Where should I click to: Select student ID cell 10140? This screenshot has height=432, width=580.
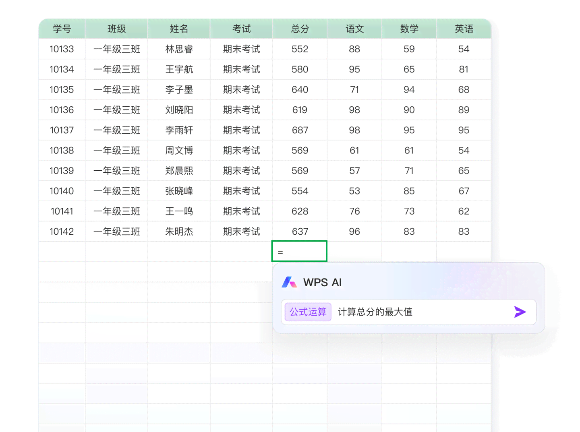62,191
